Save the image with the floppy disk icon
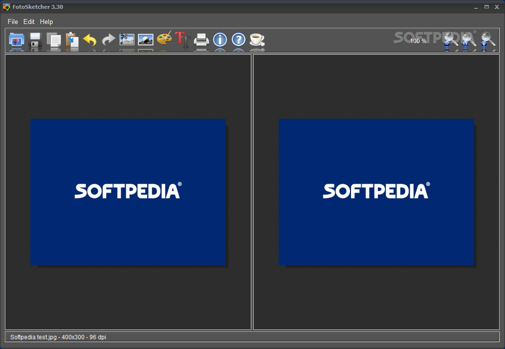 35,40
